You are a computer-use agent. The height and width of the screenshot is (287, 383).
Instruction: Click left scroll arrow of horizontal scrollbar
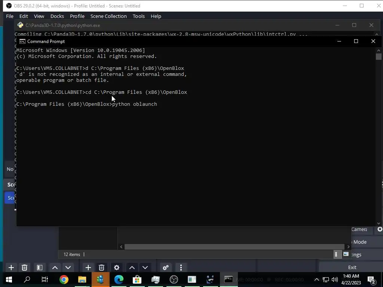pyautogui.click(x=121, y=247)
